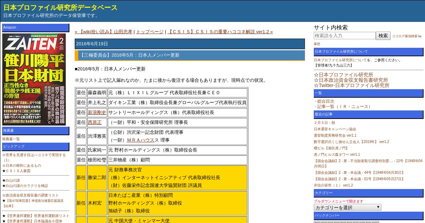This screenshot has width=425, height=223.
Task: Go to トップページ link
Action: (150, 32)
